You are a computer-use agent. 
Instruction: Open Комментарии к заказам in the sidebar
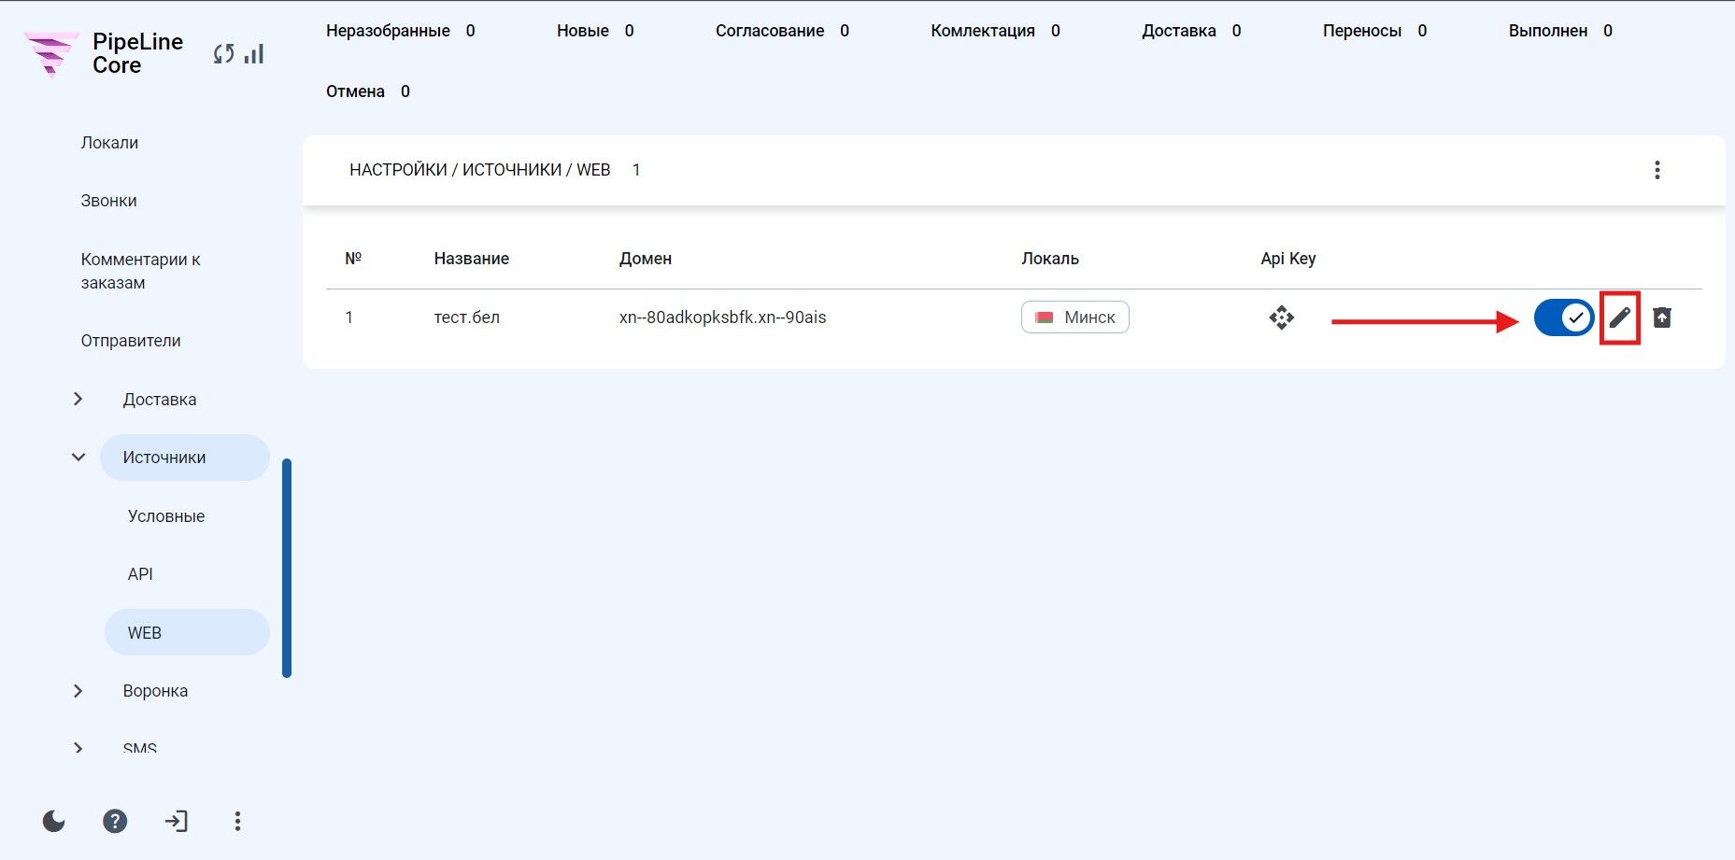pos(140,271)
